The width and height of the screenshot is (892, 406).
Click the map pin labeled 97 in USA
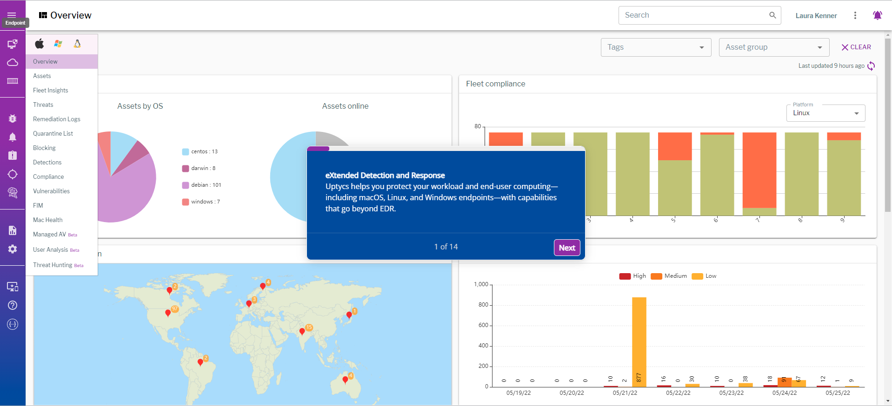click(x=168, y=313)
